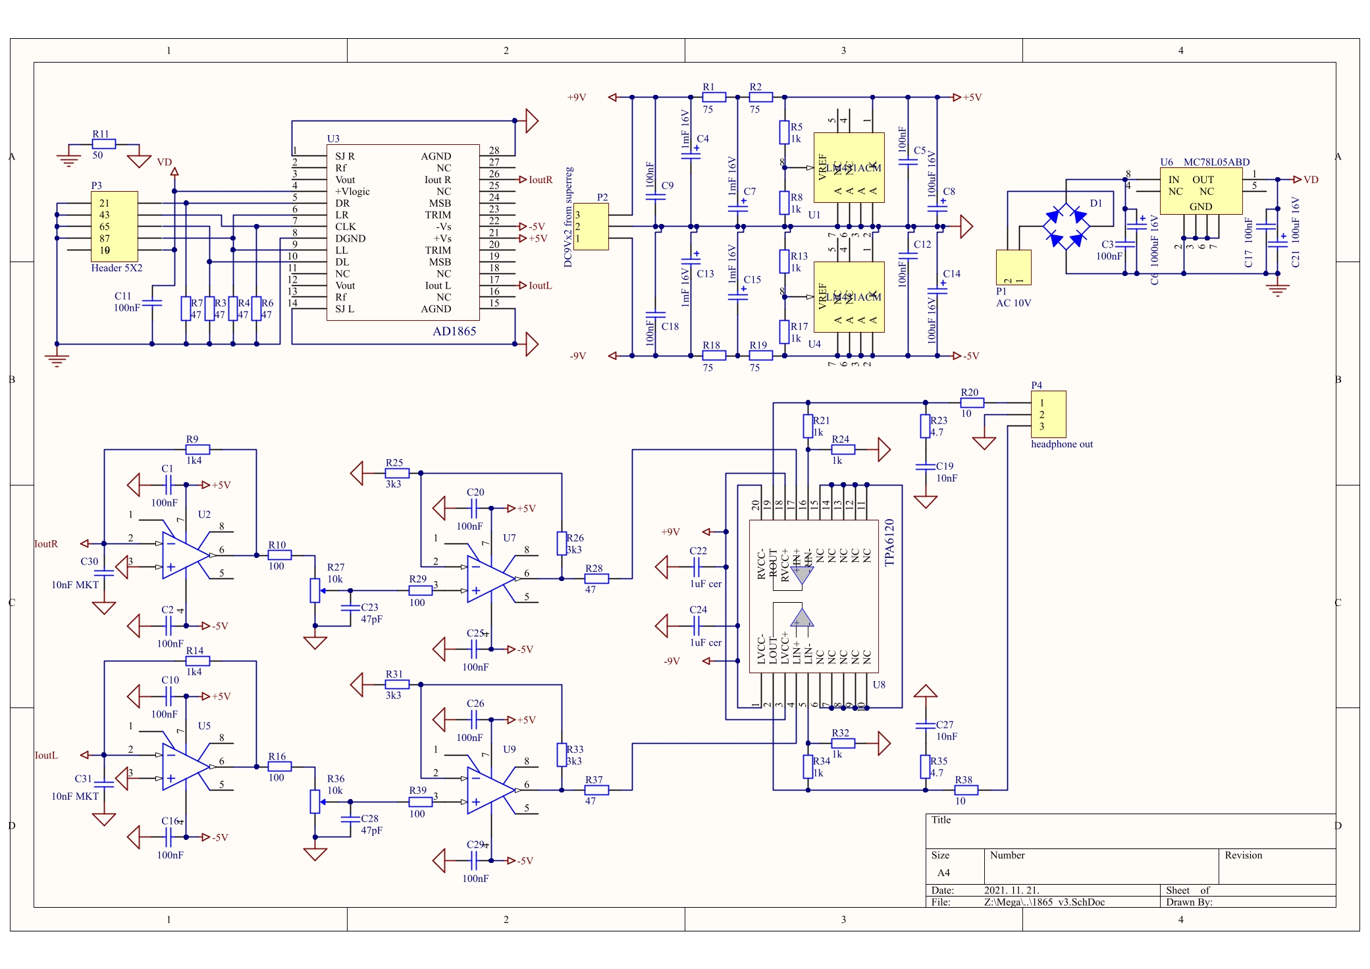The width and height of the screenshot is (1370, 969).
Task: Click the P1 AC 10V connector body
Action: point(1014,267)
